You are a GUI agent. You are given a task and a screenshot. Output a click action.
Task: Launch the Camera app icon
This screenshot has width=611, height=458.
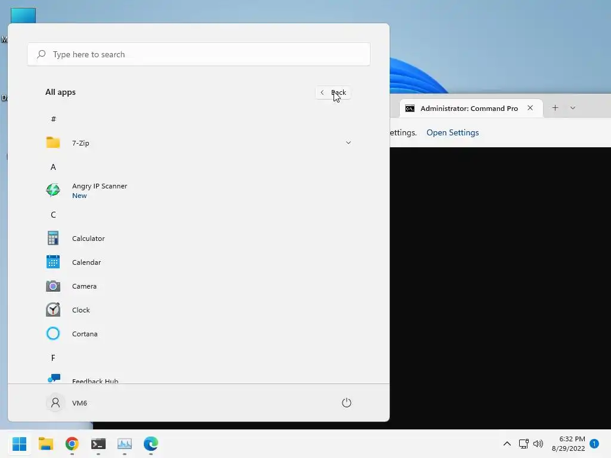[x=53, y=286]
